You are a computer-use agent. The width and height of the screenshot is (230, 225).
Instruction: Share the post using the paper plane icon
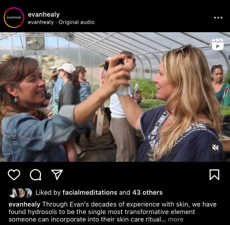57,174
